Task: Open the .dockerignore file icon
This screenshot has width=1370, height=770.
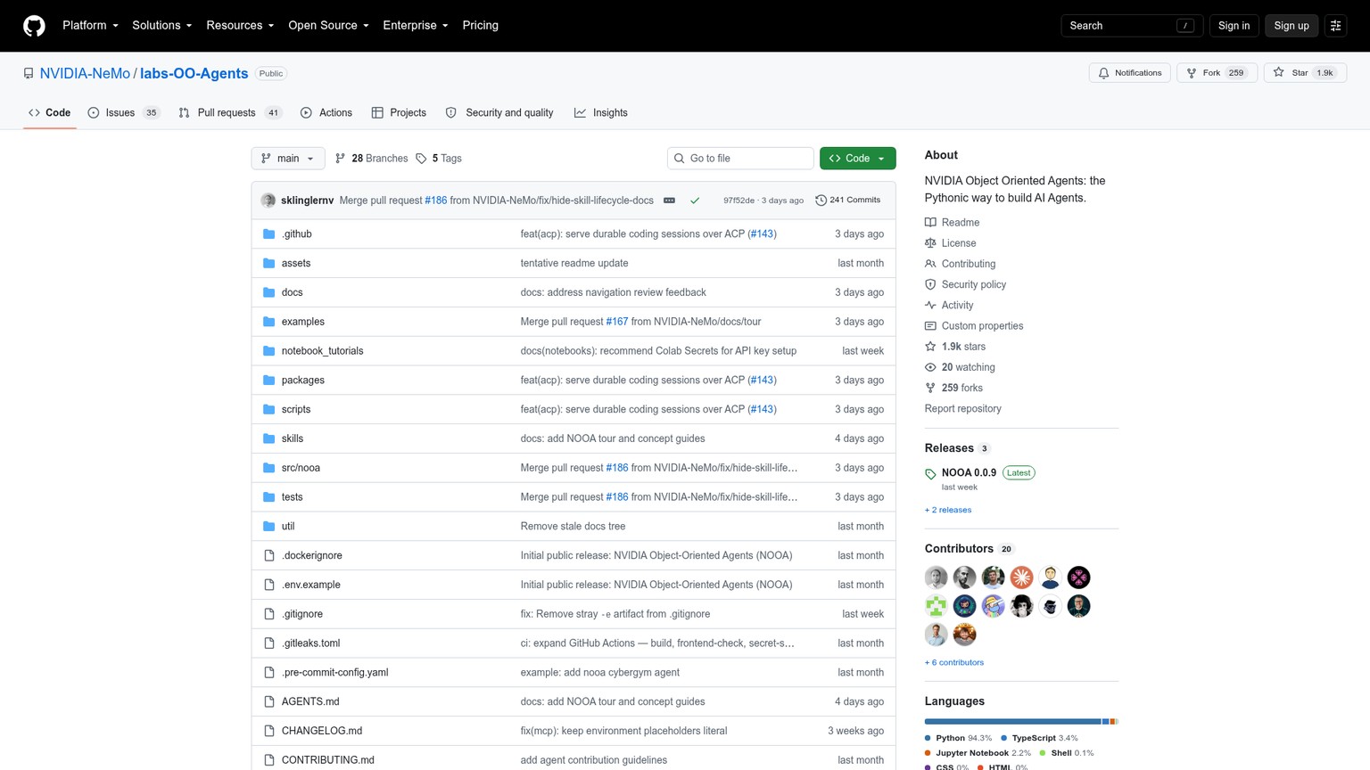Action: [269, 556]
